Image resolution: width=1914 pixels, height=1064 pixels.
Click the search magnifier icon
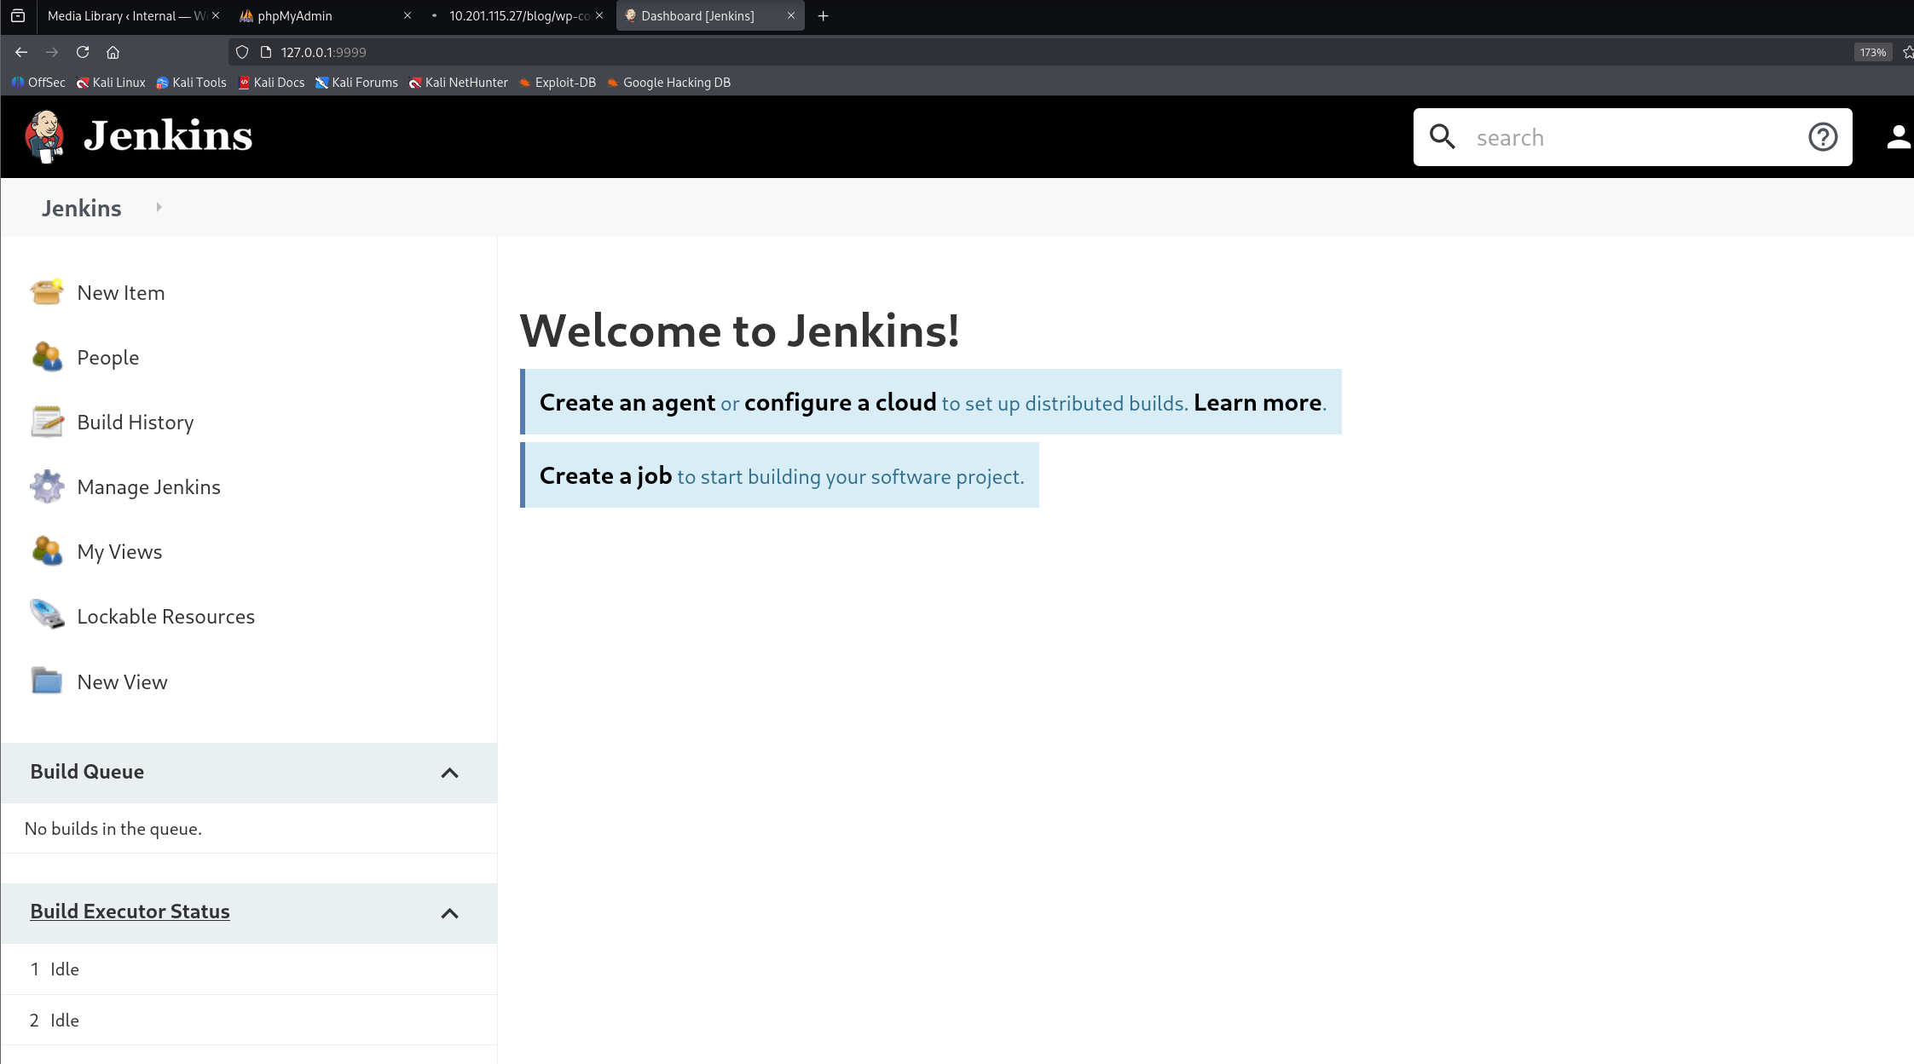(x=1443, y=136)
